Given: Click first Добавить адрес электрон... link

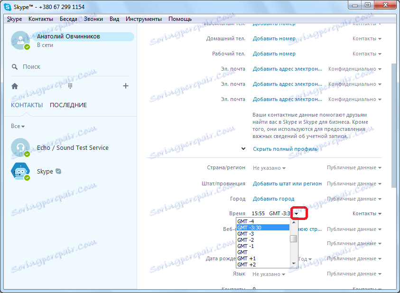Looking at the screenshot, I should (x=287, y=69).
